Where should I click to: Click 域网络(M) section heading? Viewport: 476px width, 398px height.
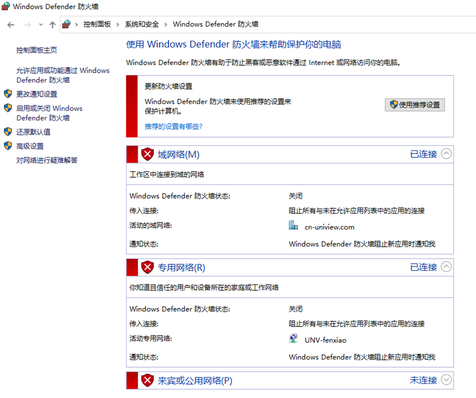tap(178, 155)
